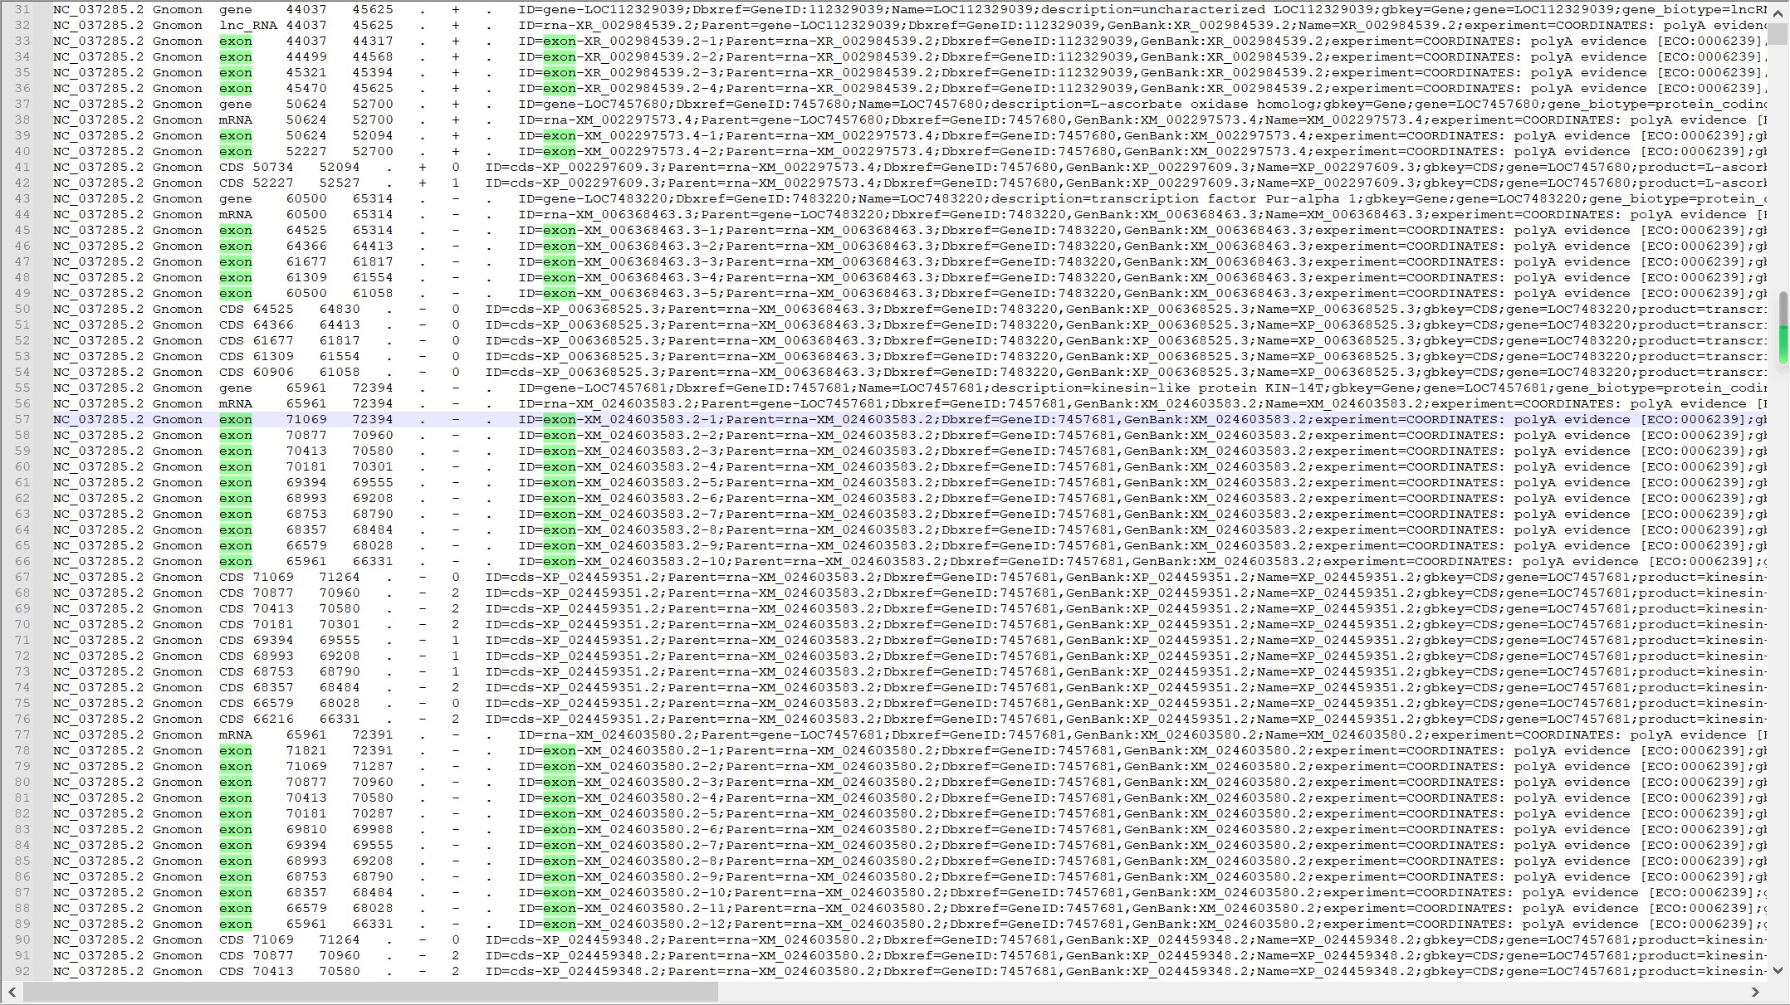Image resolution: width=1790 pixels, height=1005 pixels.
Task: Click start coordinate 44499 on line 34
Action: click(x=306, y=56)
